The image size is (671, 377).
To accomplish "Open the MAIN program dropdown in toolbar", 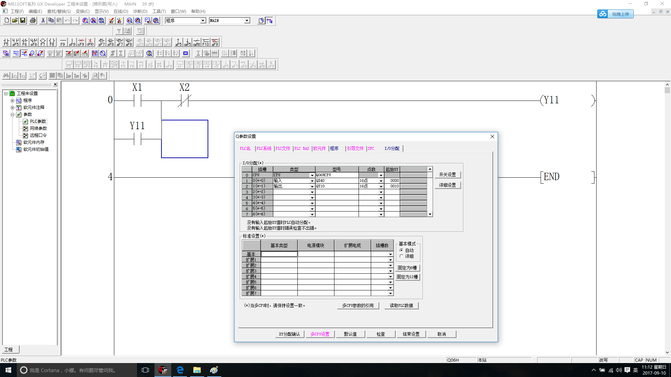I will pos(247,21).
